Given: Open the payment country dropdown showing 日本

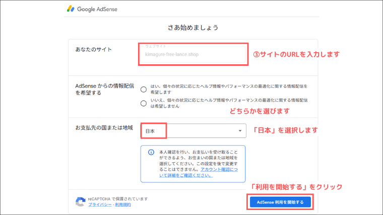Looking at the screenshot, I should [x=193, y=131].
